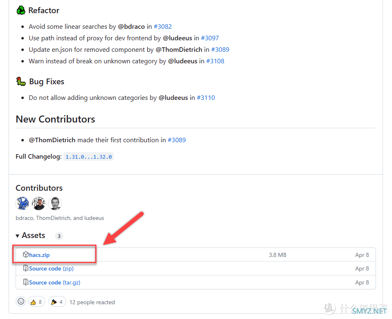
Task: Download Source code (tar.gz)
Action: (x=55, y=282)
